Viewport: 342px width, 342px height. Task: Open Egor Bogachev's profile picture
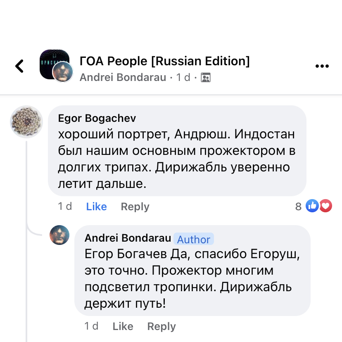tap(26, 122)
